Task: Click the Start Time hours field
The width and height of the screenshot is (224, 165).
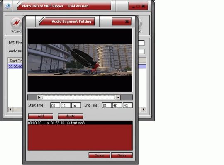Action: click(55, 105)
